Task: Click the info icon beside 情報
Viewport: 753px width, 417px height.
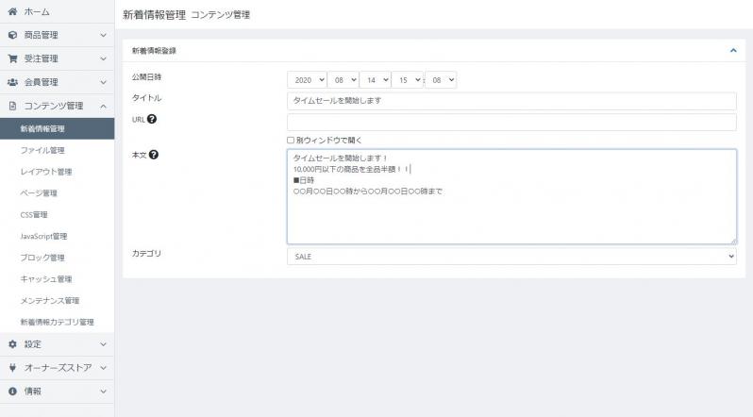Action: (x=12, y=391)
